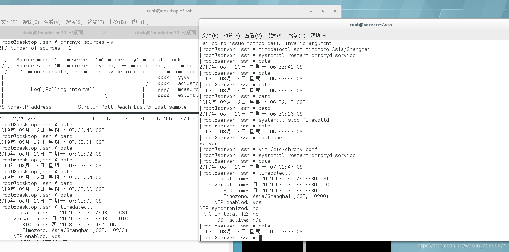Click the 'hostname' command line in server terminal
The image size is (509, 252).
tap(241, 138)
